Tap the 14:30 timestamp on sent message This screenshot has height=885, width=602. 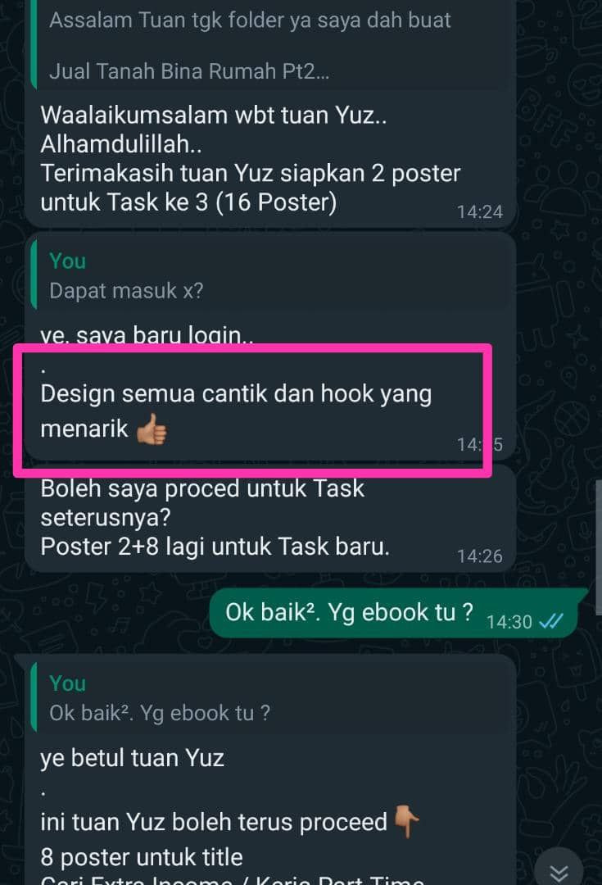click(x=509, y=621)
